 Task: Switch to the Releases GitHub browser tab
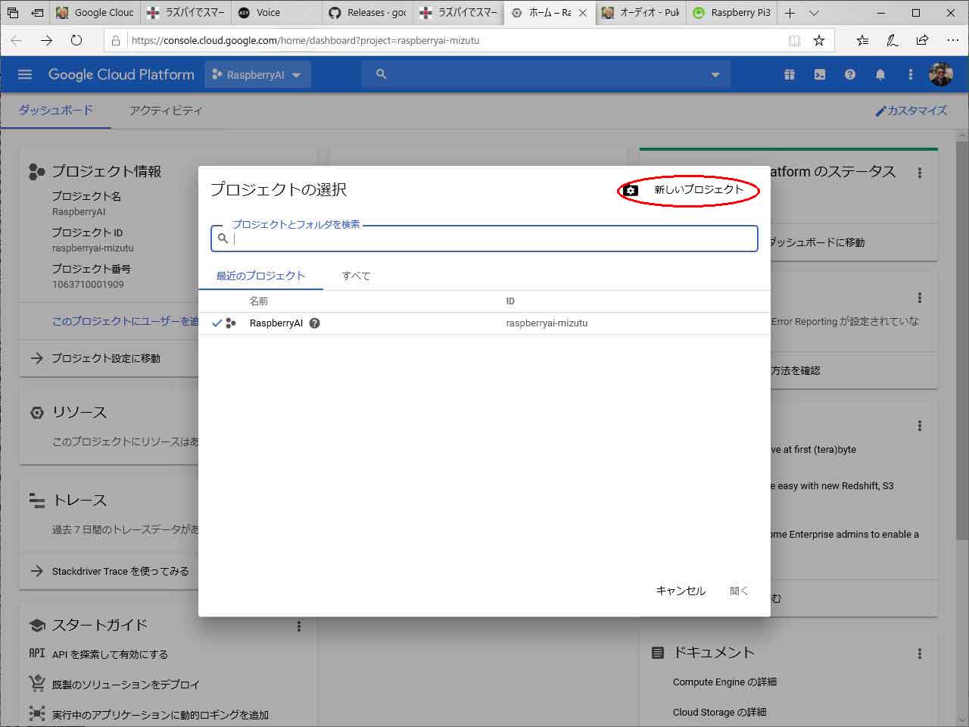pos(367,13)
